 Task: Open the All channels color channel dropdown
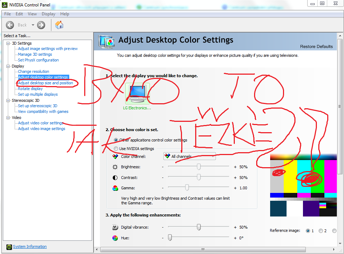tap(189, 156)
